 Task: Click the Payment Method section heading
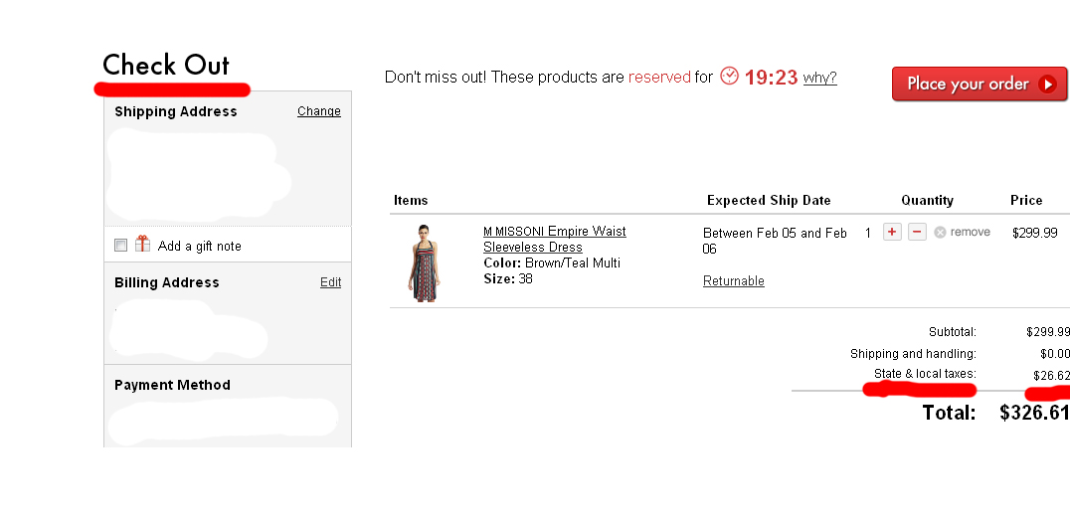tap(173, 385)
